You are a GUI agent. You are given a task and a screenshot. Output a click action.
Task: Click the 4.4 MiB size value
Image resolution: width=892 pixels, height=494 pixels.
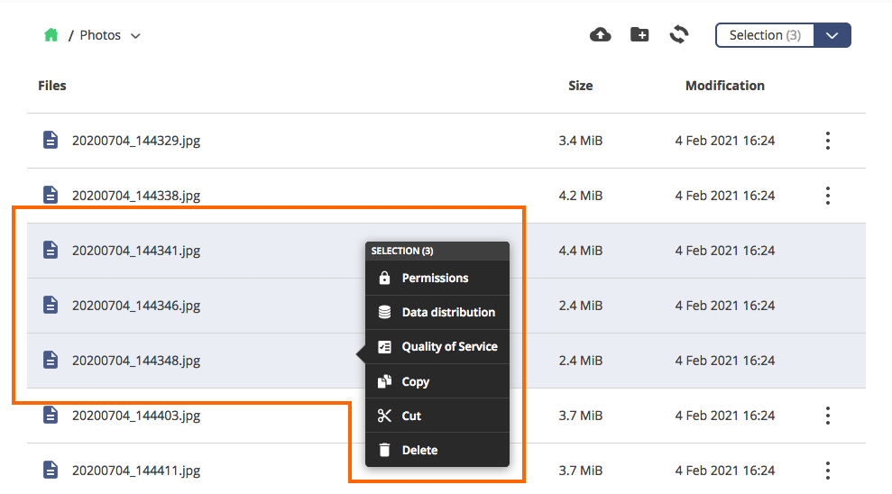pyautogui.click(x=580, y=251)
